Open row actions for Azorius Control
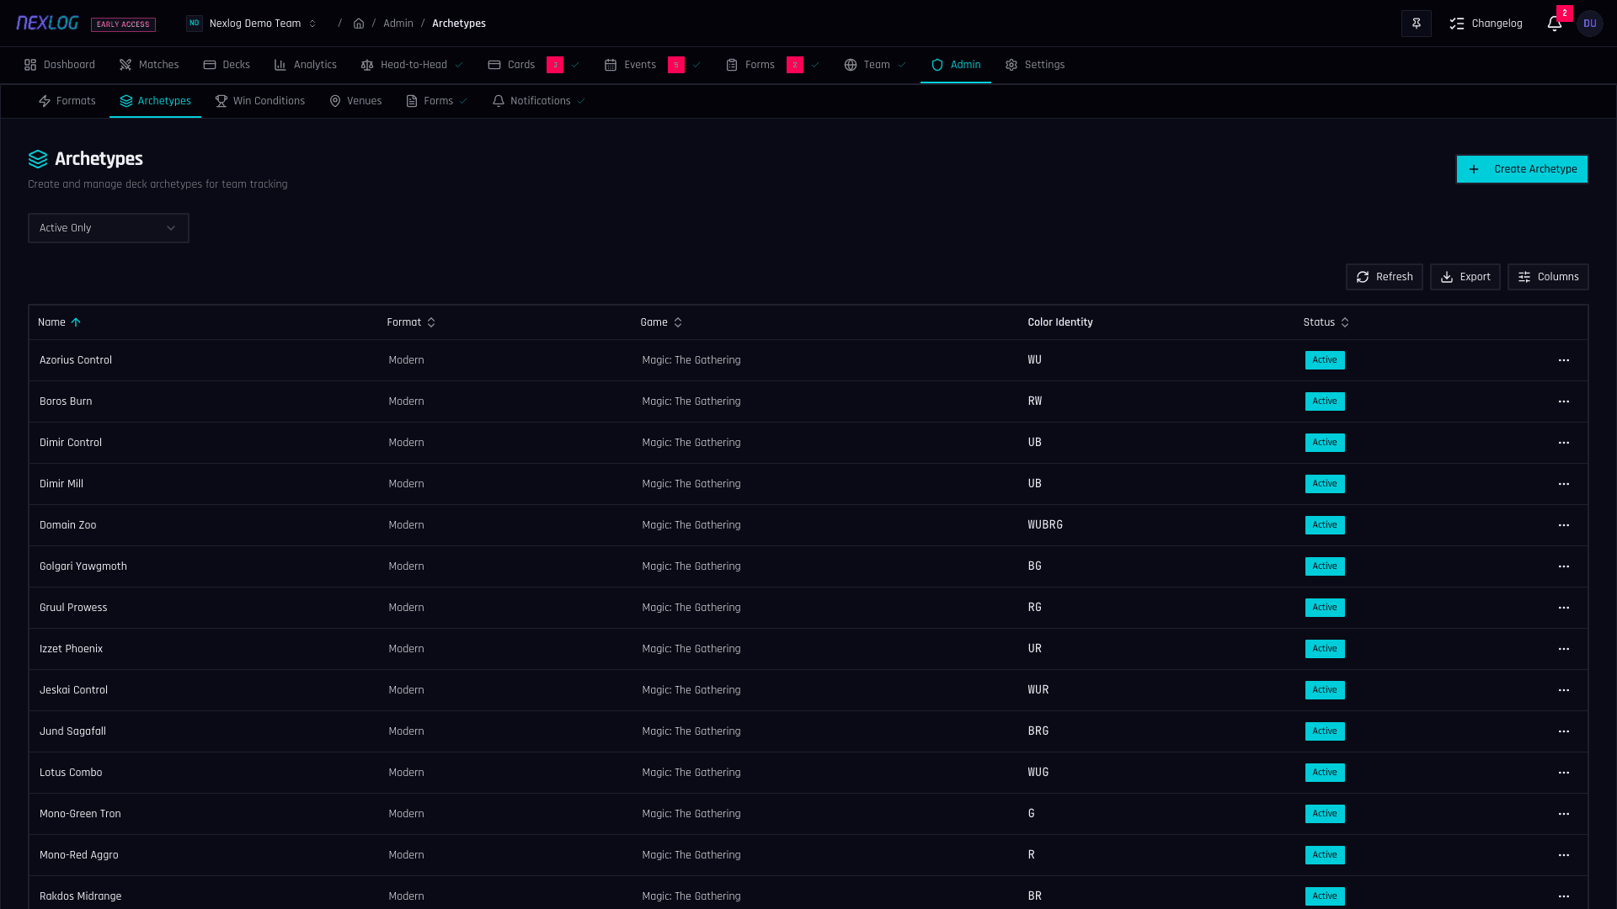The height and width of the screenshot is (909, 1617). [1564, 360]
